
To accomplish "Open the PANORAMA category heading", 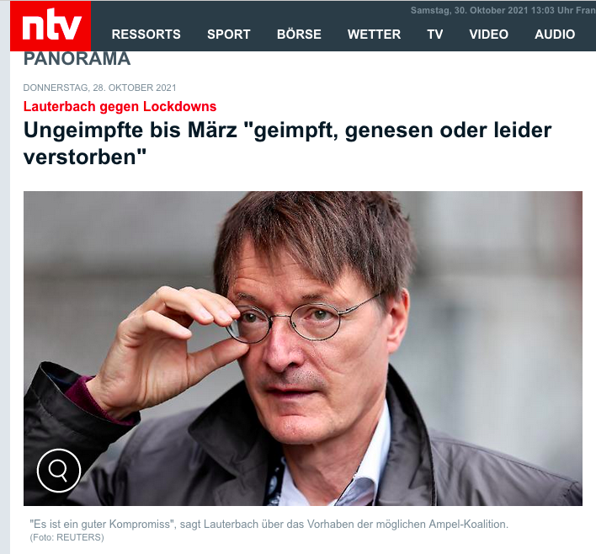I will pos(77,59).
